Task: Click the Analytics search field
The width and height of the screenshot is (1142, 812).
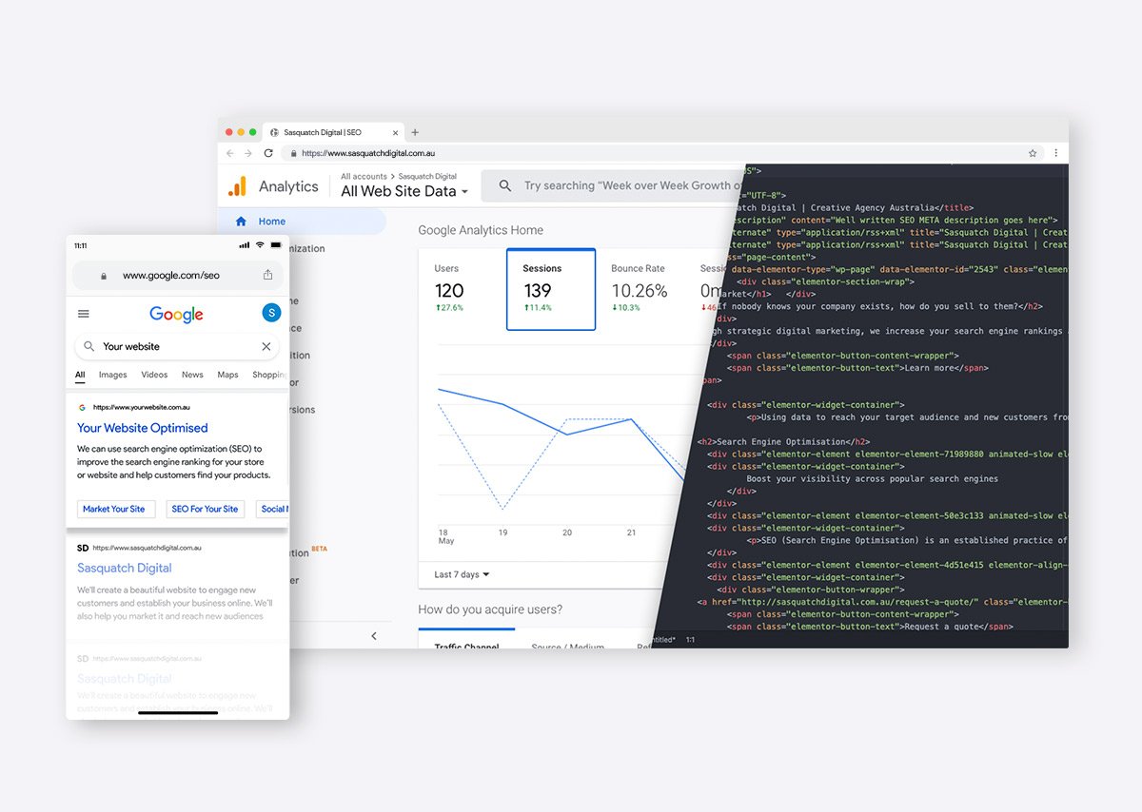Action: [x=614, y=185]
